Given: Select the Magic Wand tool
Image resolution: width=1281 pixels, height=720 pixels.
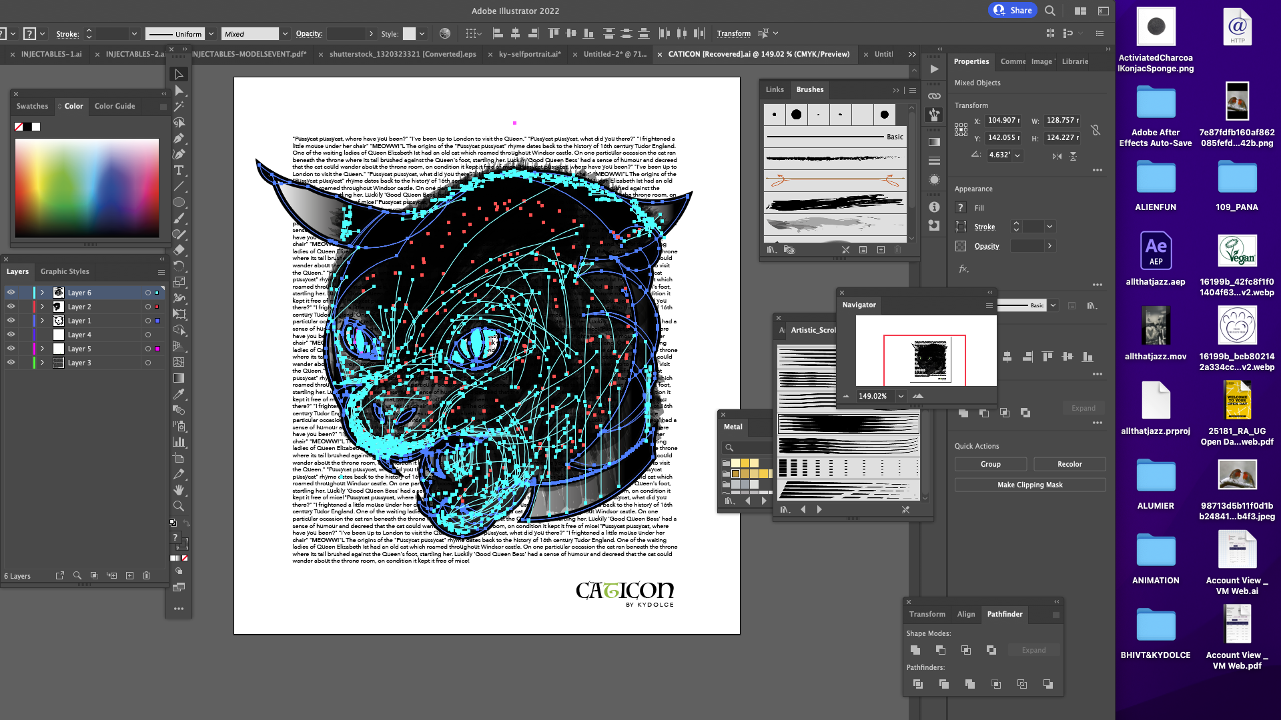Looking at the screenshot, I should point(178,106).
